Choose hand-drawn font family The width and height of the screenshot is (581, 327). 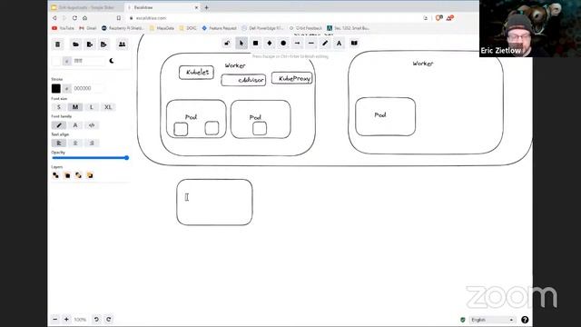coord(58,125)
